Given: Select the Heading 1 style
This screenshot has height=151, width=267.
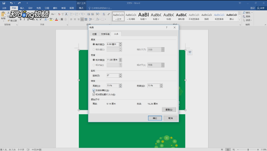Looking at the screenshot, I should click(x=143, y=16).
